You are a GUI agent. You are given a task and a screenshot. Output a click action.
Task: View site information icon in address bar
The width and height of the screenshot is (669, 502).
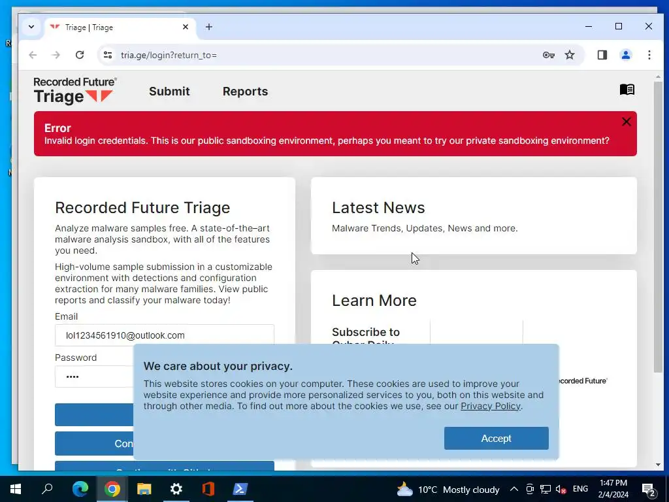click(x=108, y=55)
